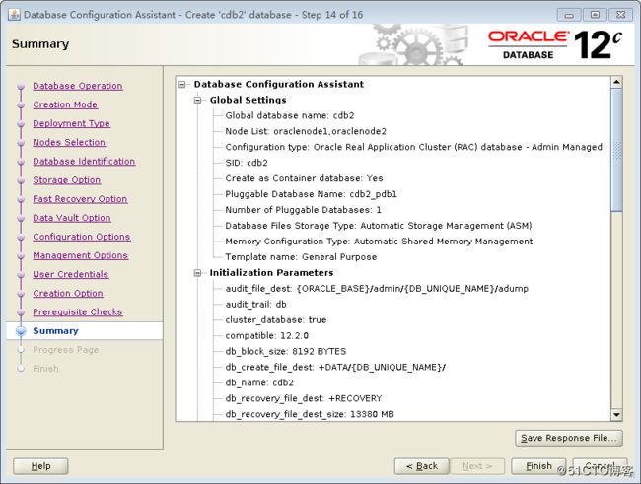This screenshot has width=641, height=484.
Task: Select the 'db_name: cdb2' row
Action: click(x=259, y=382)
